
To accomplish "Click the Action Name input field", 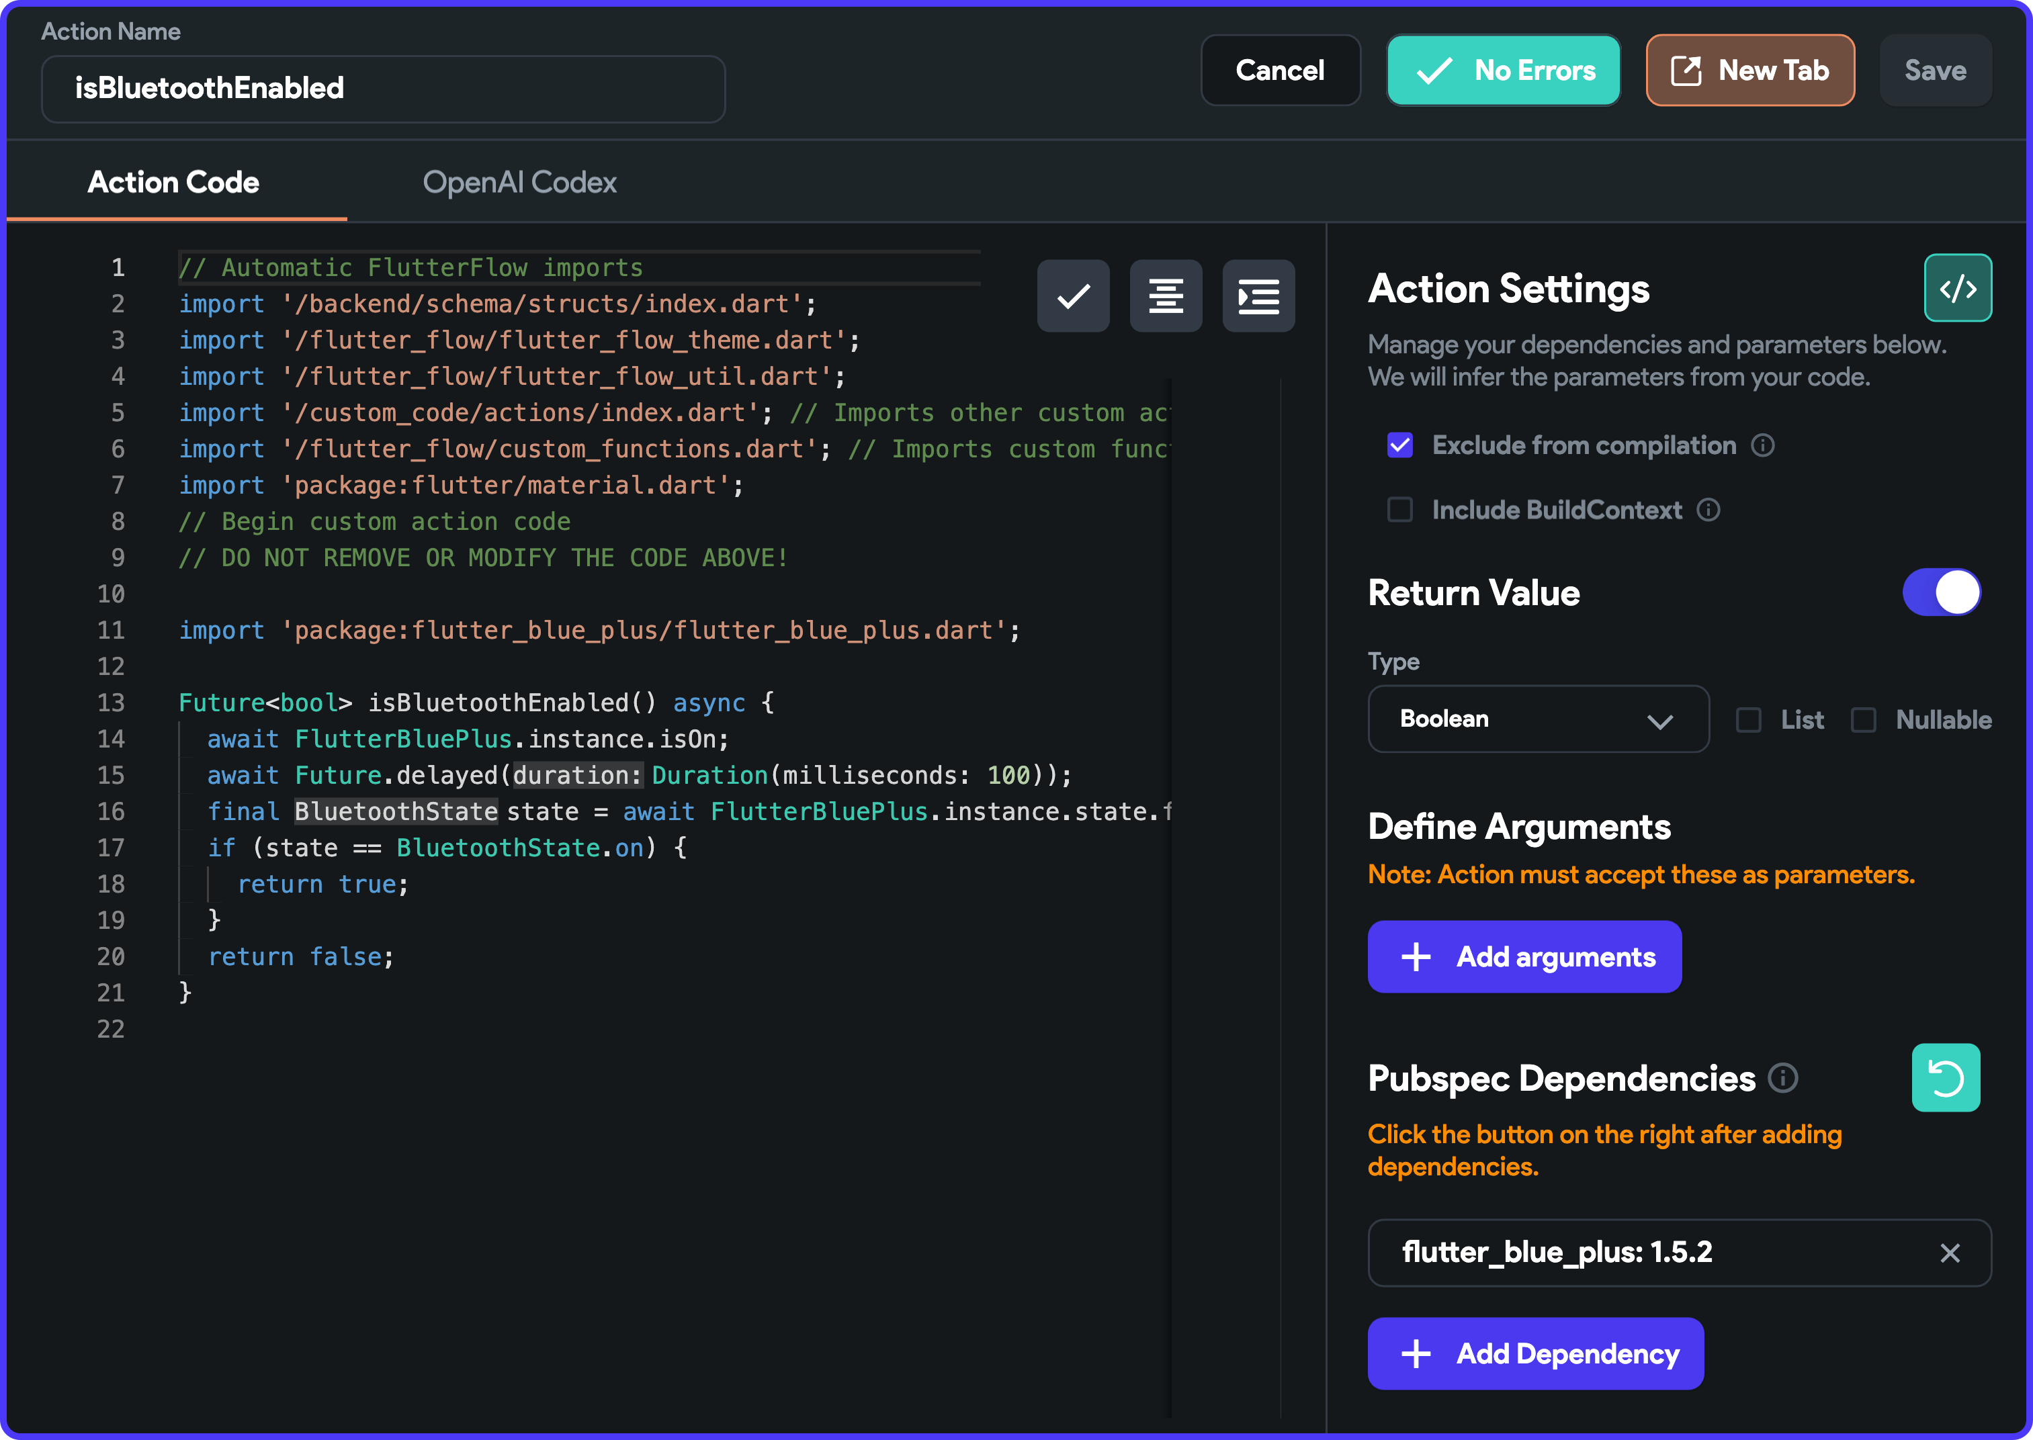I will click(x=383, y=89).
